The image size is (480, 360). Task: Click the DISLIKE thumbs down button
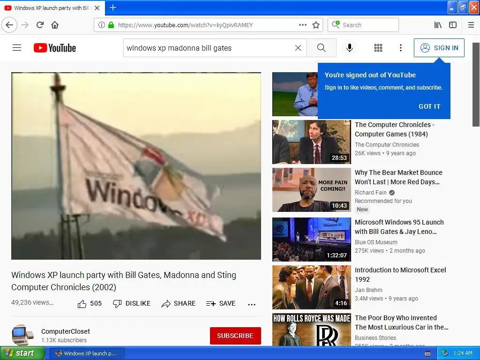tap(132, 304)
